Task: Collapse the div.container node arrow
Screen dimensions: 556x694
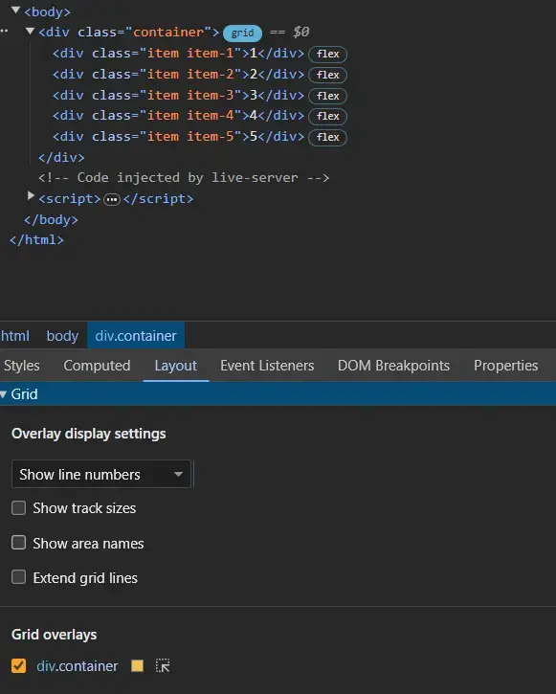Action: point(30,31)
